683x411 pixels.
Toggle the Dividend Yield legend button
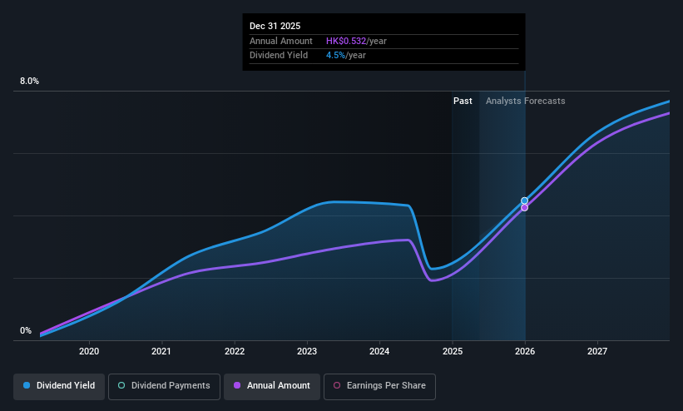(x=59, y=386)
